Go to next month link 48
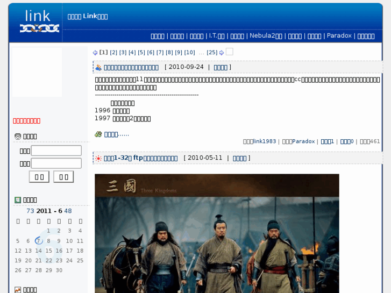The height and width of the screenshot is (293, 391). pos(68,211)
